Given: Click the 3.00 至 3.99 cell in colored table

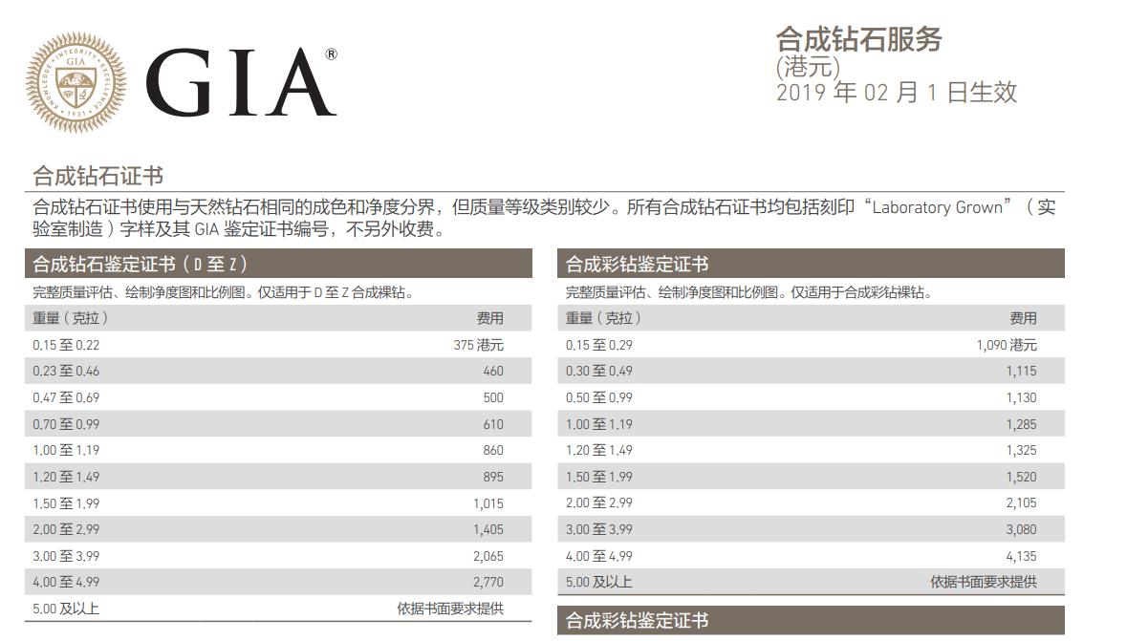Looking at the screenshot, I should (x=599, y=529).
